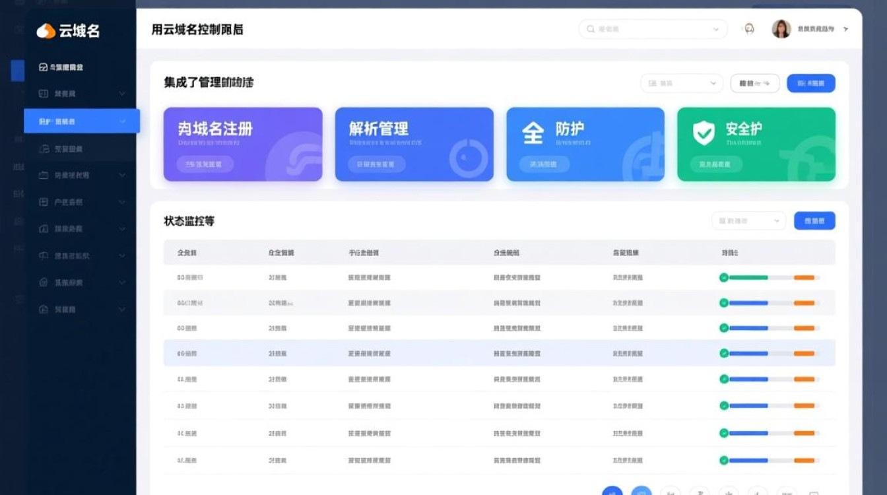887x495 pixels.
Task: Open the dark blue pagination circle button at bottom
Action: click(x=612, y=492)
